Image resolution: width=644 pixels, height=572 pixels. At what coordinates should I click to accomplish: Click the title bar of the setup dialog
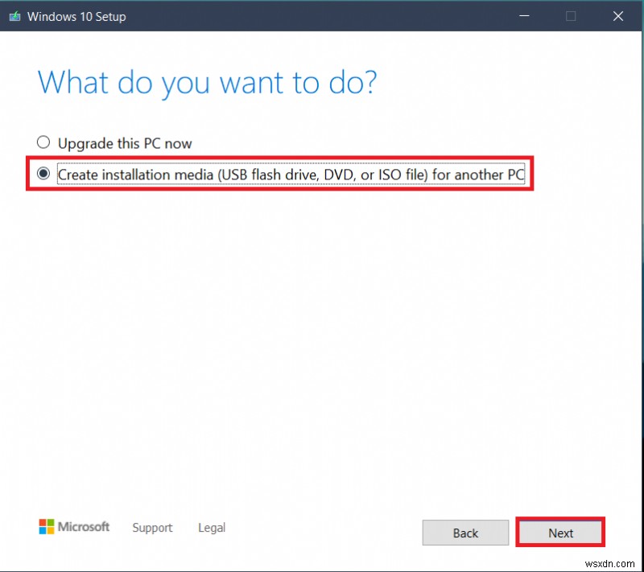[322, 16]
